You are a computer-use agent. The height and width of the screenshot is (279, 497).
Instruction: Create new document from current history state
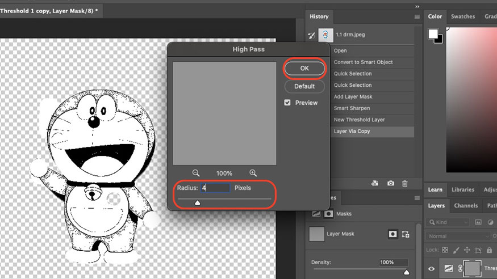click(375, 184)
